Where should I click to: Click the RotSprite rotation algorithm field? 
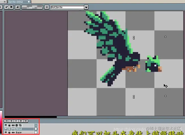coord(67,7)
